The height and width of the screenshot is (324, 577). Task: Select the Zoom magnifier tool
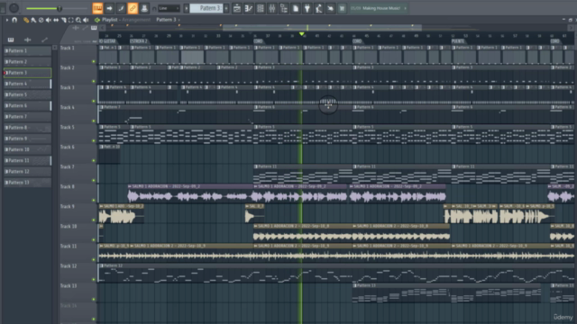(78, 20)
